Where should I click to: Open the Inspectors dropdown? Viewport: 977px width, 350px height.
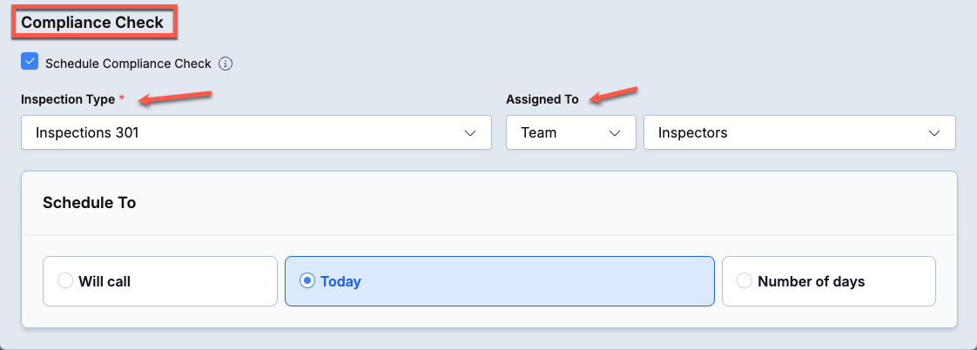tap(799, 132)
